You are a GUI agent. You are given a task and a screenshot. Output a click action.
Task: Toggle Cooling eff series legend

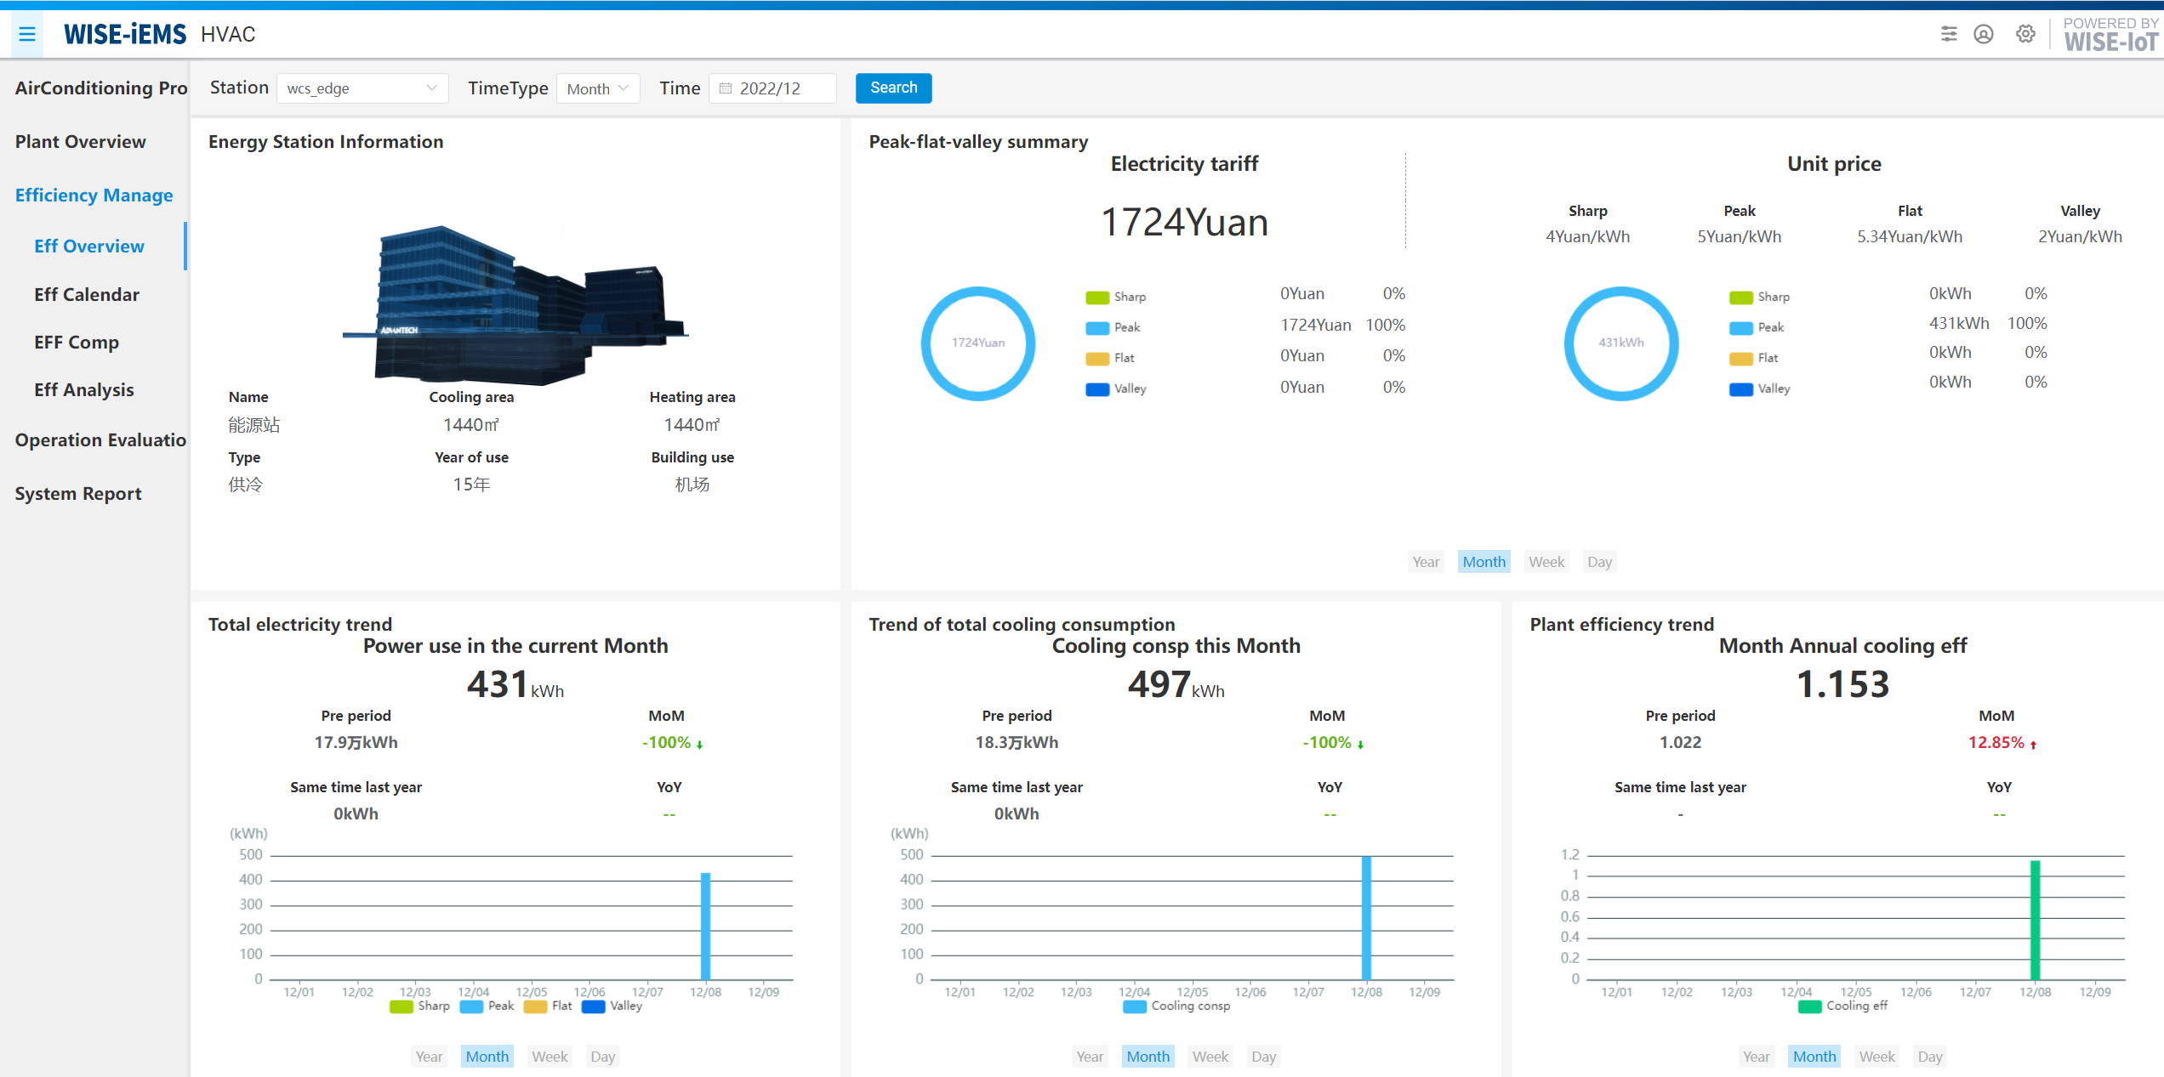(x=1842, y=1006)
